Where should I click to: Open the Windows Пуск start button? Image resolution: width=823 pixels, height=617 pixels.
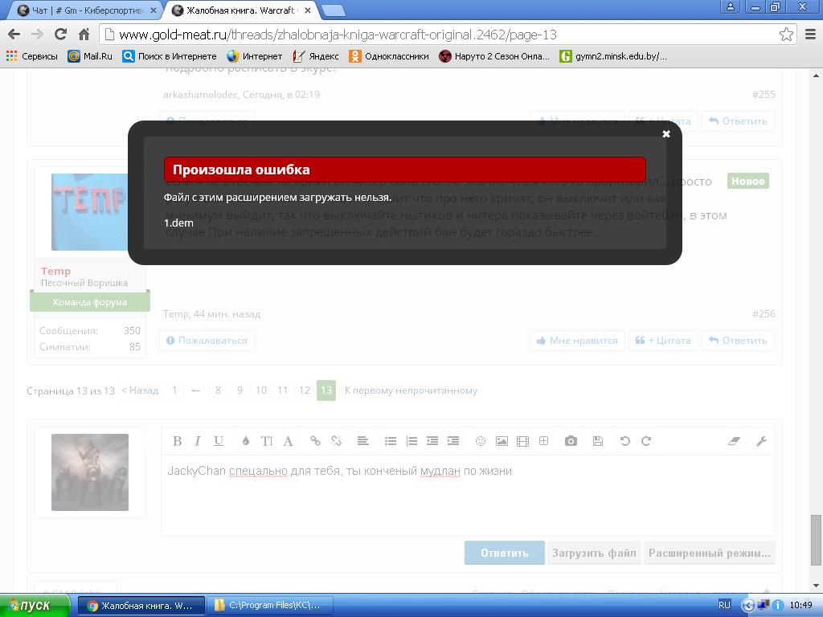pos(35,606)
